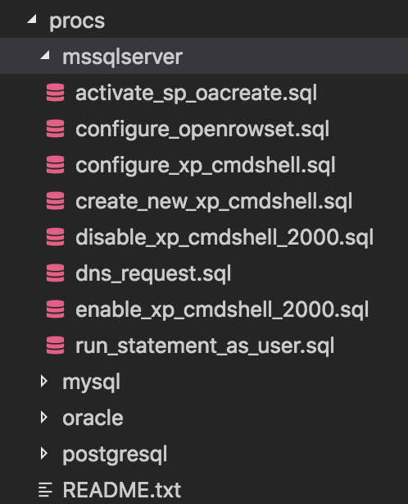Click database icon beside enable_xp_cmdshell_2000.sql
This screenshot has height=504, width=408.
[x=55, y=309]
